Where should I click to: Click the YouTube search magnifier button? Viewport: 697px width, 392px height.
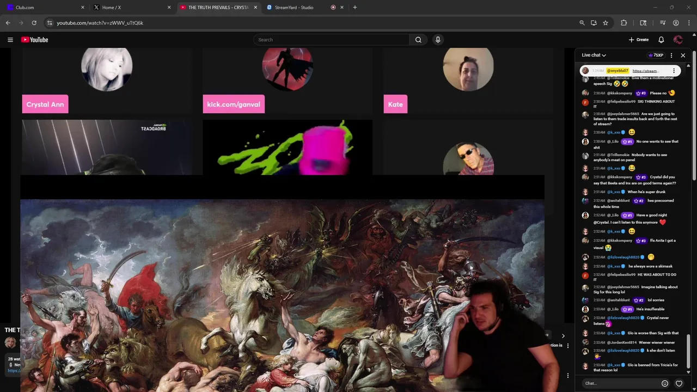[x=418, y=40]
